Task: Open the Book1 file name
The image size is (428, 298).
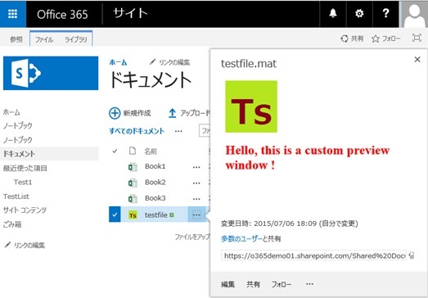Action: [155, 166]
